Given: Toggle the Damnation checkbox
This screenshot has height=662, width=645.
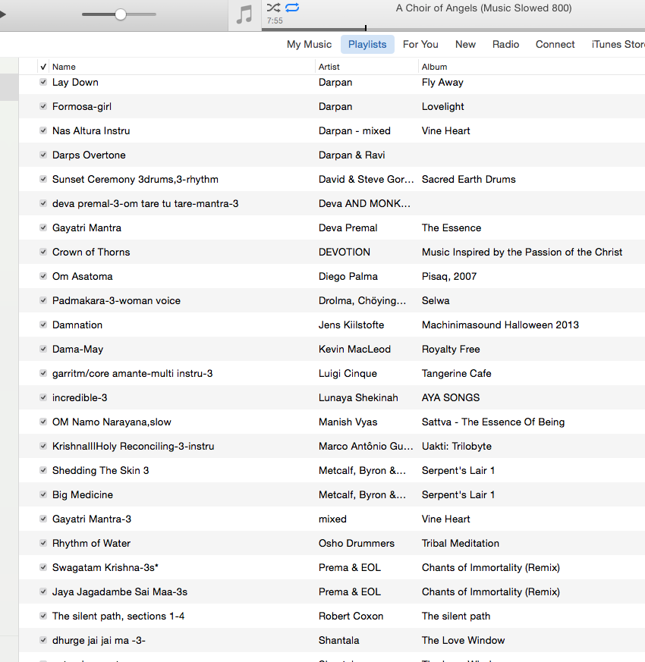Looking at the screenshot, I should (43, 325).
